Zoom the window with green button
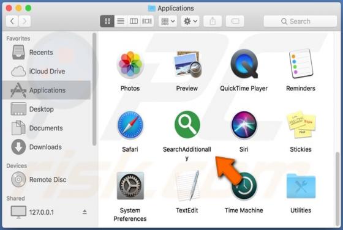Image resolution: width=343 pixels, height=230 pixels. 28,9
